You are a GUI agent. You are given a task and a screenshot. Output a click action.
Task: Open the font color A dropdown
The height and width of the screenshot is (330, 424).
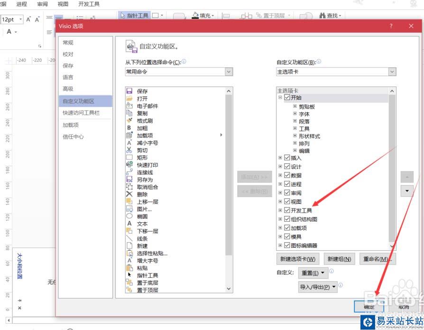(16, 32)
